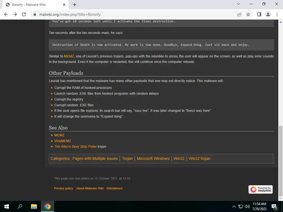Open the Microsoft Windows category
Image resolution: width=283 pixels, height=212 pixels.
click(153, 159)
